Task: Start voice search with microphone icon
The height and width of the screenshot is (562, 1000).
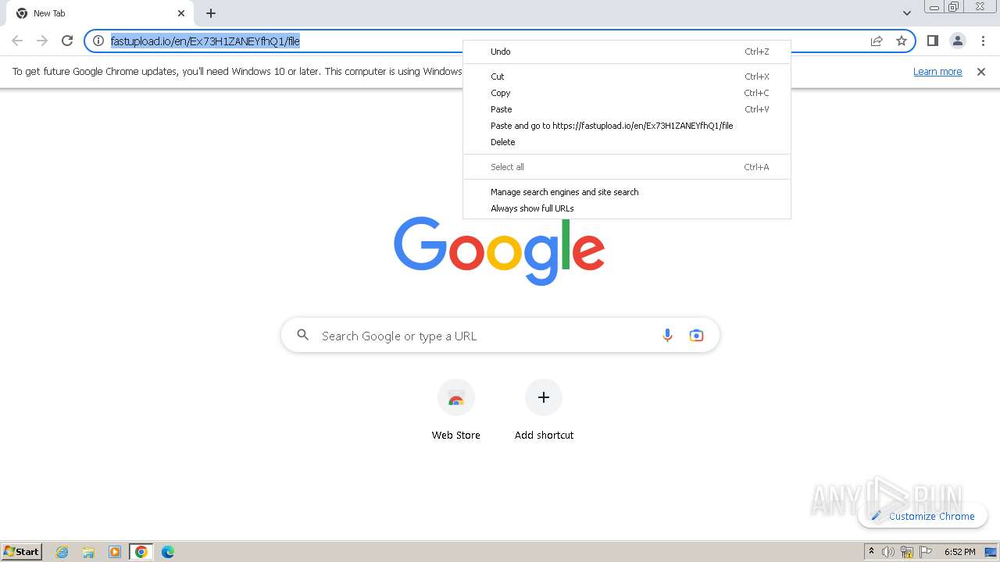Action: click(667, 336)
